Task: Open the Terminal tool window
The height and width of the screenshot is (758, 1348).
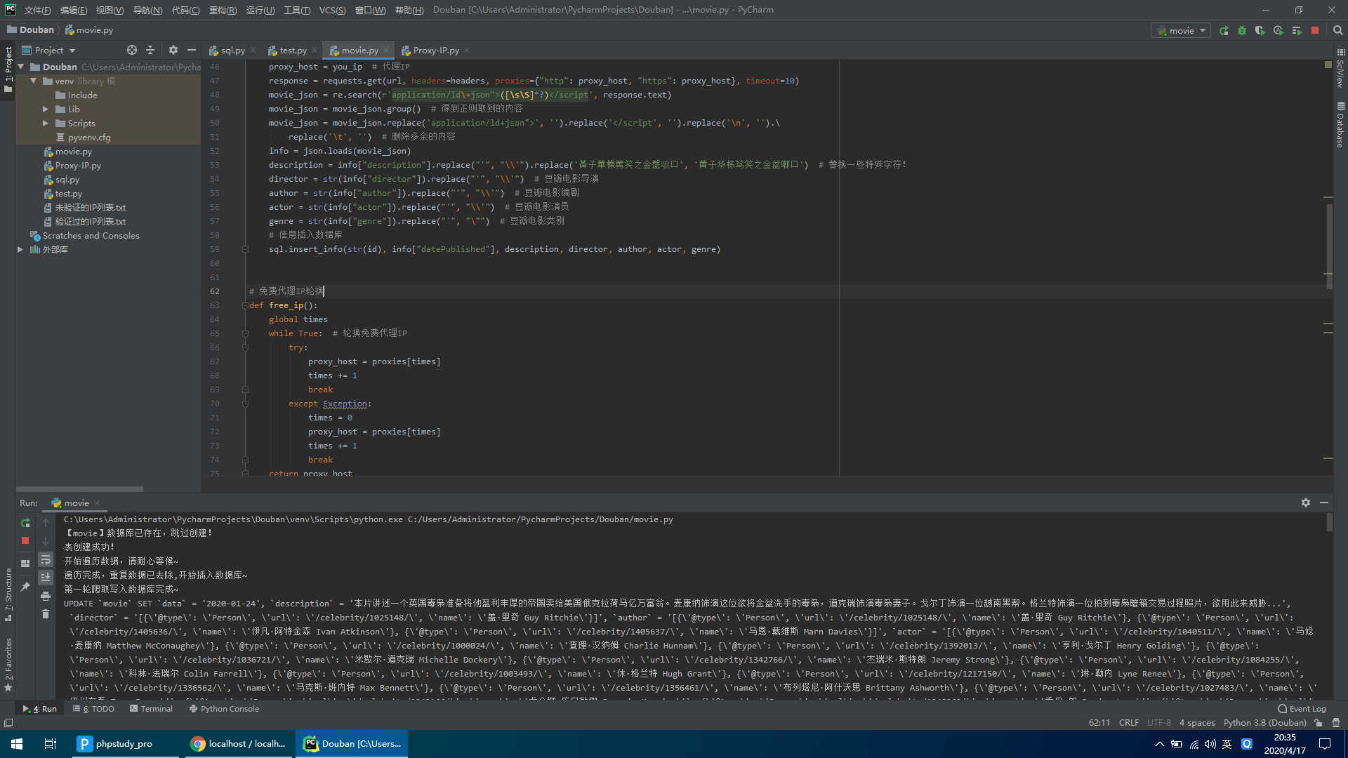Action: coord(151,709)
